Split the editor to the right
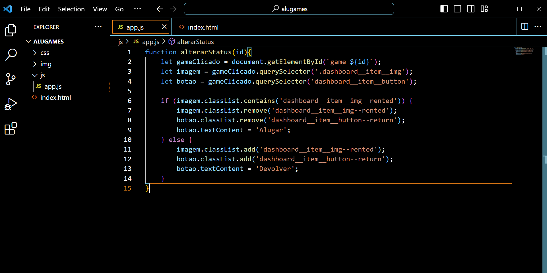Screen dimensions: 547x273 (525, 26)
